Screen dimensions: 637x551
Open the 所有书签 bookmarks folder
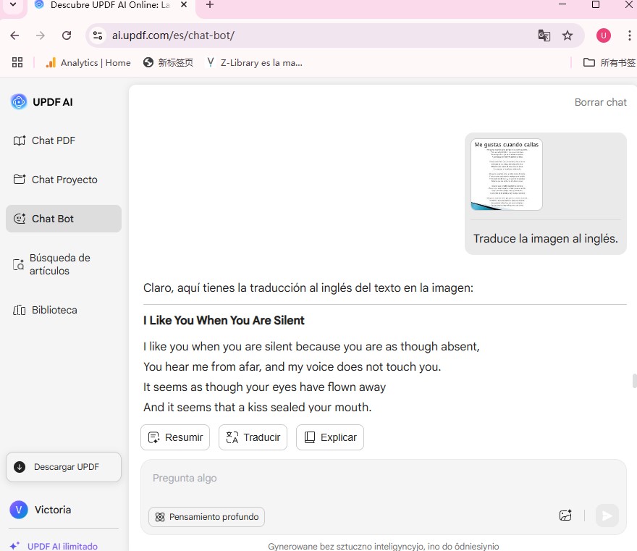609,62
